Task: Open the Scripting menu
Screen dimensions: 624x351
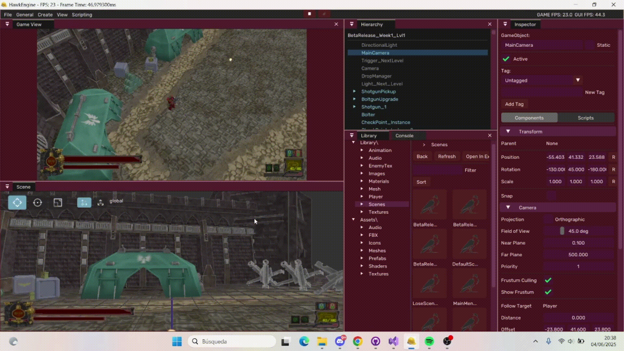Action: click(x=82, y=15)
